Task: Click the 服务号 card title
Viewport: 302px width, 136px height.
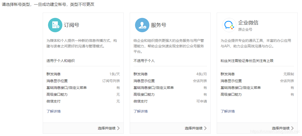Action: pyautogui.click(x=159, y=25)
